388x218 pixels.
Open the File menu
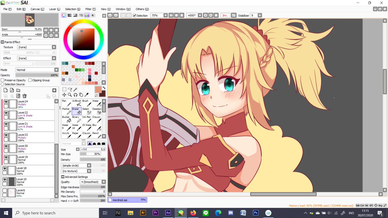pos(7,9)
